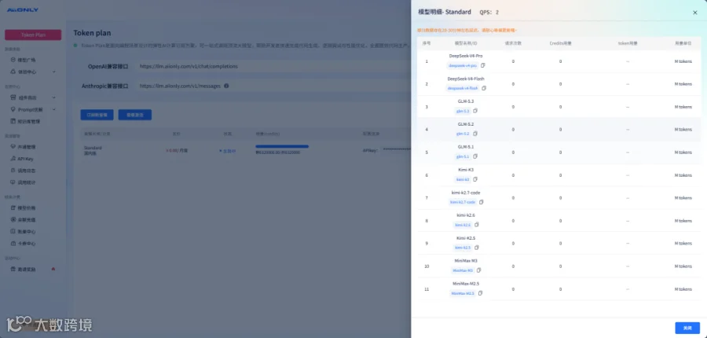Click the Token plan page heading
This screenshot has width=707, height=338.
coord(92,33)
